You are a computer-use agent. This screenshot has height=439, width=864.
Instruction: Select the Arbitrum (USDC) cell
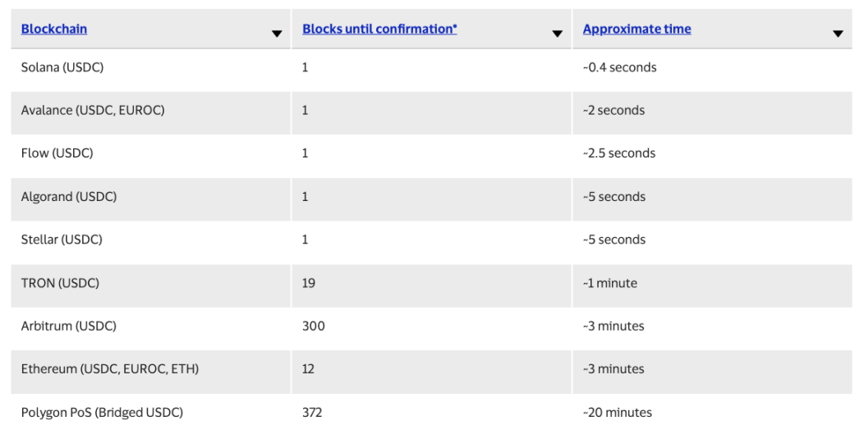coord(69,326)
